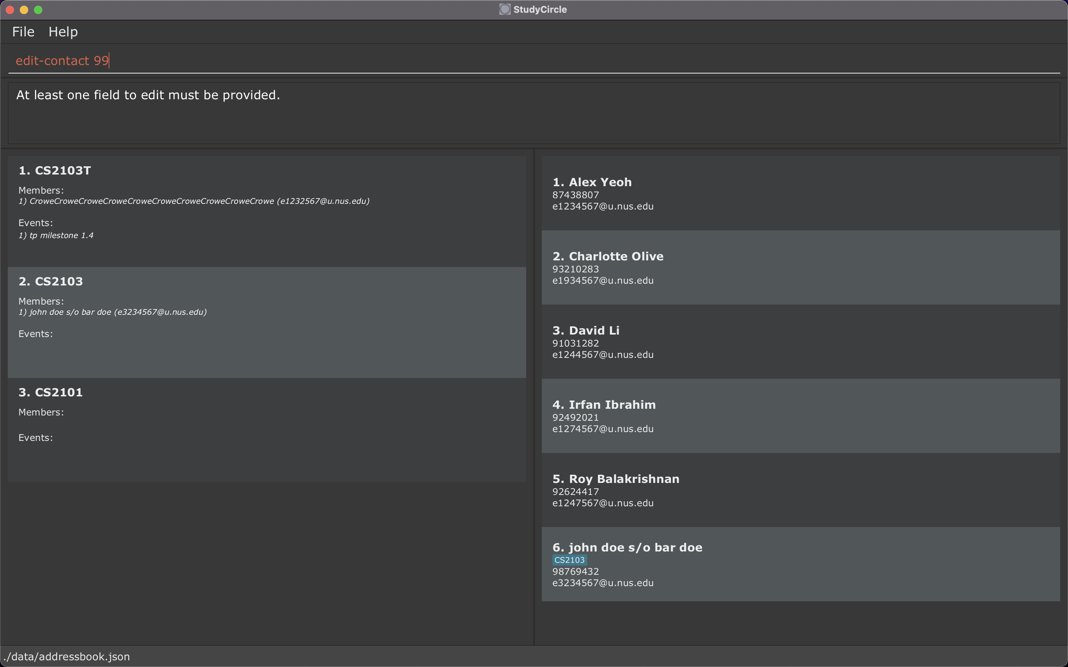Viewport: 1068px width, 667px height.
Task: Click the green fullscreen window button
Action: coord(38,10)
